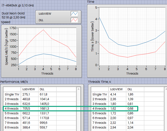Viewport: 167px width, 131px height.
Task: Click the scroll-up arrow of the Threads Time table
Action: (166, 89)
